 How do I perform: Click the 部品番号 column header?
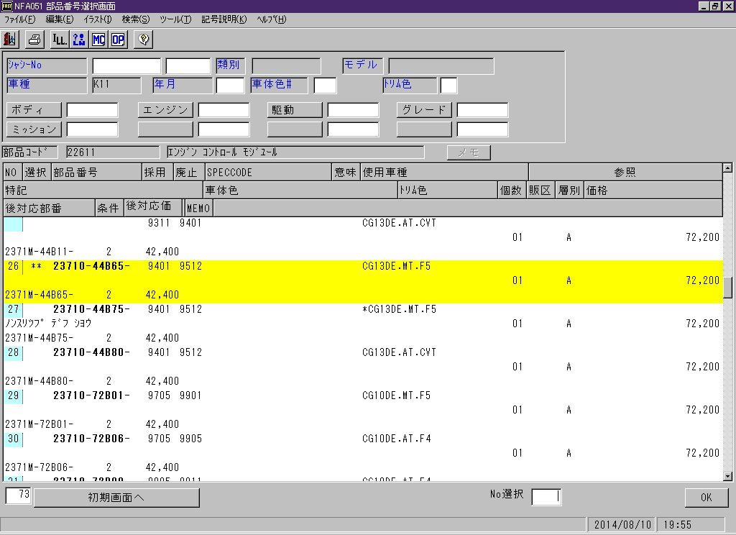(x=96, y=173)
